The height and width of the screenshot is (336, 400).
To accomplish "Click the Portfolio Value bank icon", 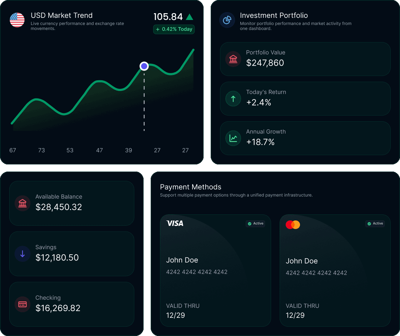I will [233, 59].
